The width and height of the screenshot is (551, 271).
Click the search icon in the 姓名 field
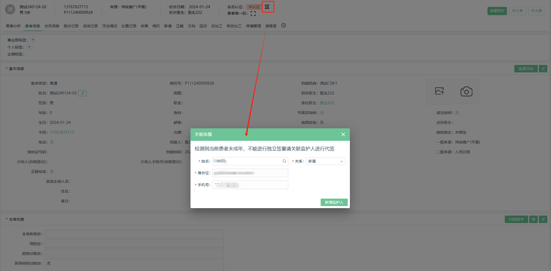[284, 161]
